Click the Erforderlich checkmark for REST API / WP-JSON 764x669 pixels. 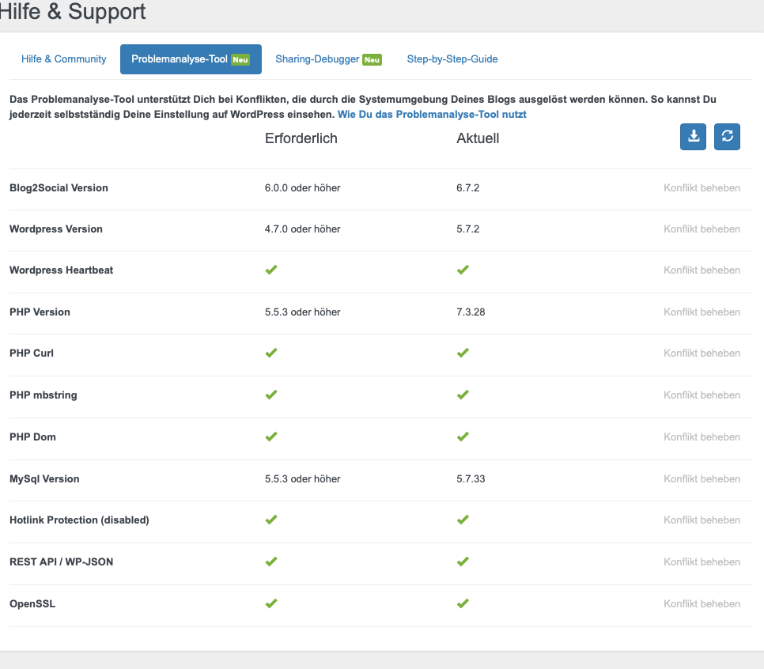pyautogui.click(x=271, y=561)
